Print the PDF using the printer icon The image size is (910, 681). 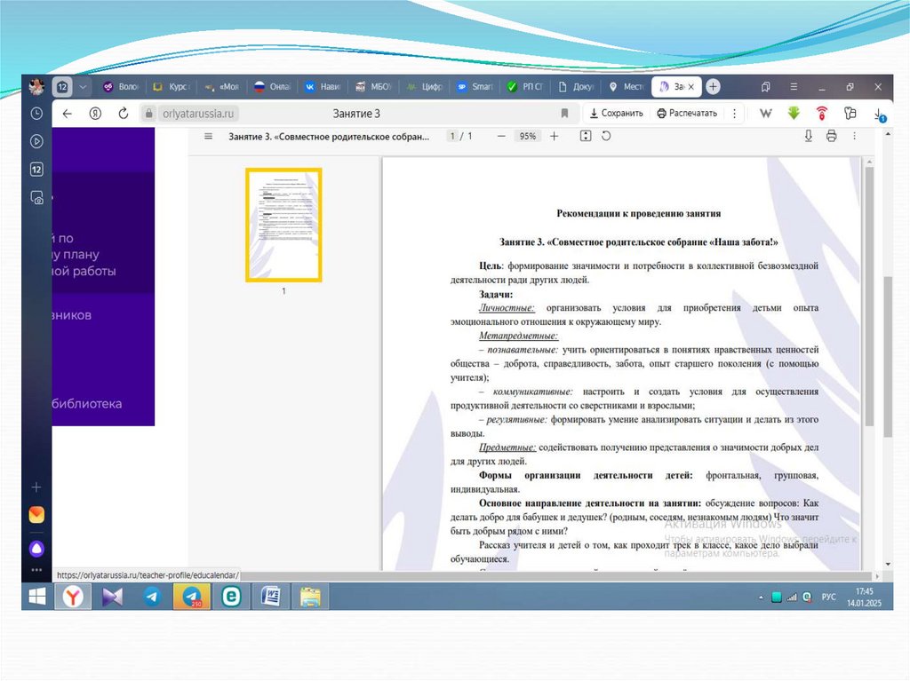pos(831,137)
